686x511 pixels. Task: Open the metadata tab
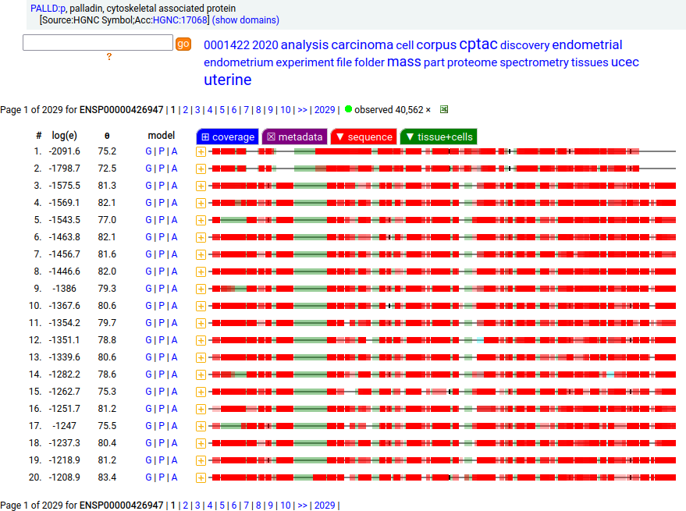(294, 137)
